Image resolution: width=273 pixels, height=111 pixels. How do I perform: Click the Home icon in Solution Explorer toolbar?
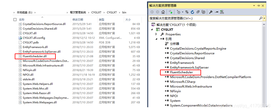coord(163,12)
